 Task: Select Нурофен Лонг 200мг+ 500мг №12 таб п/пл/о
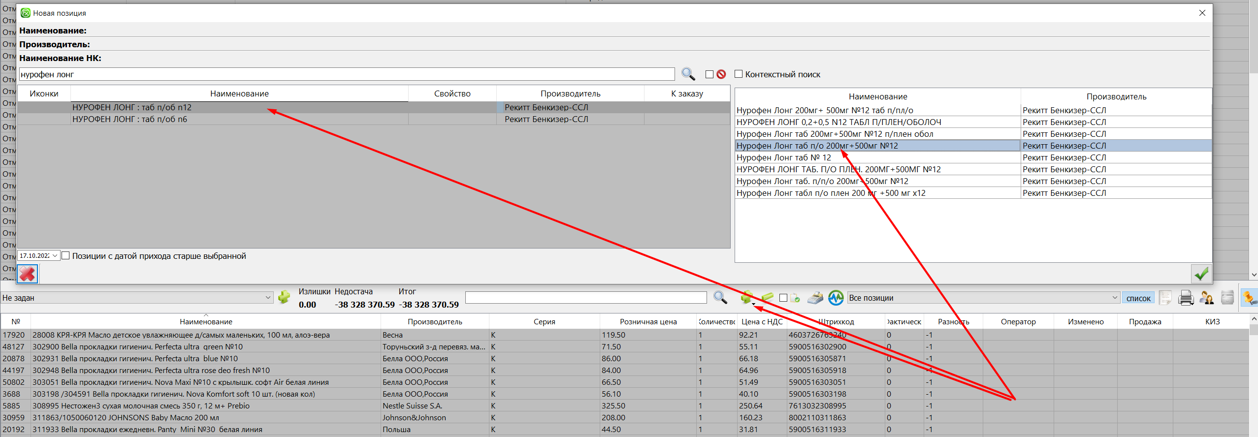[x=973, y=110]
